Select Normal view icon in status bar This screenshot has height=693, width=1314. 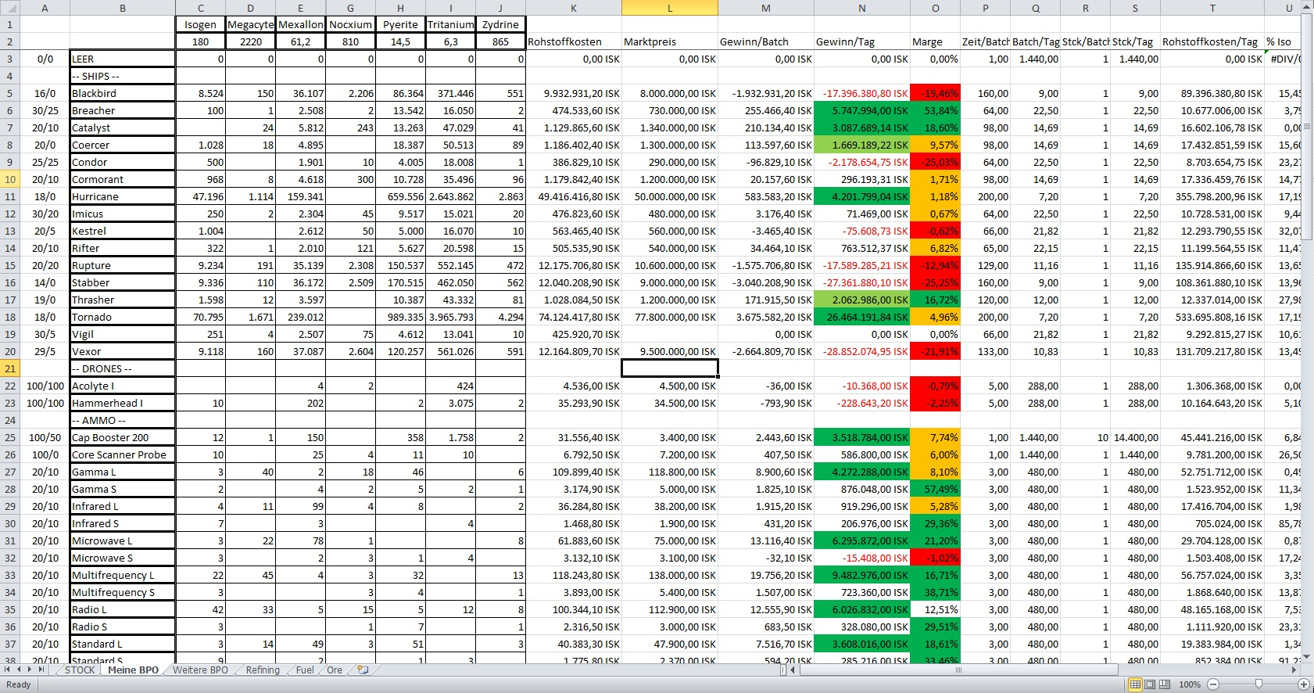[x=1135, y=684]
